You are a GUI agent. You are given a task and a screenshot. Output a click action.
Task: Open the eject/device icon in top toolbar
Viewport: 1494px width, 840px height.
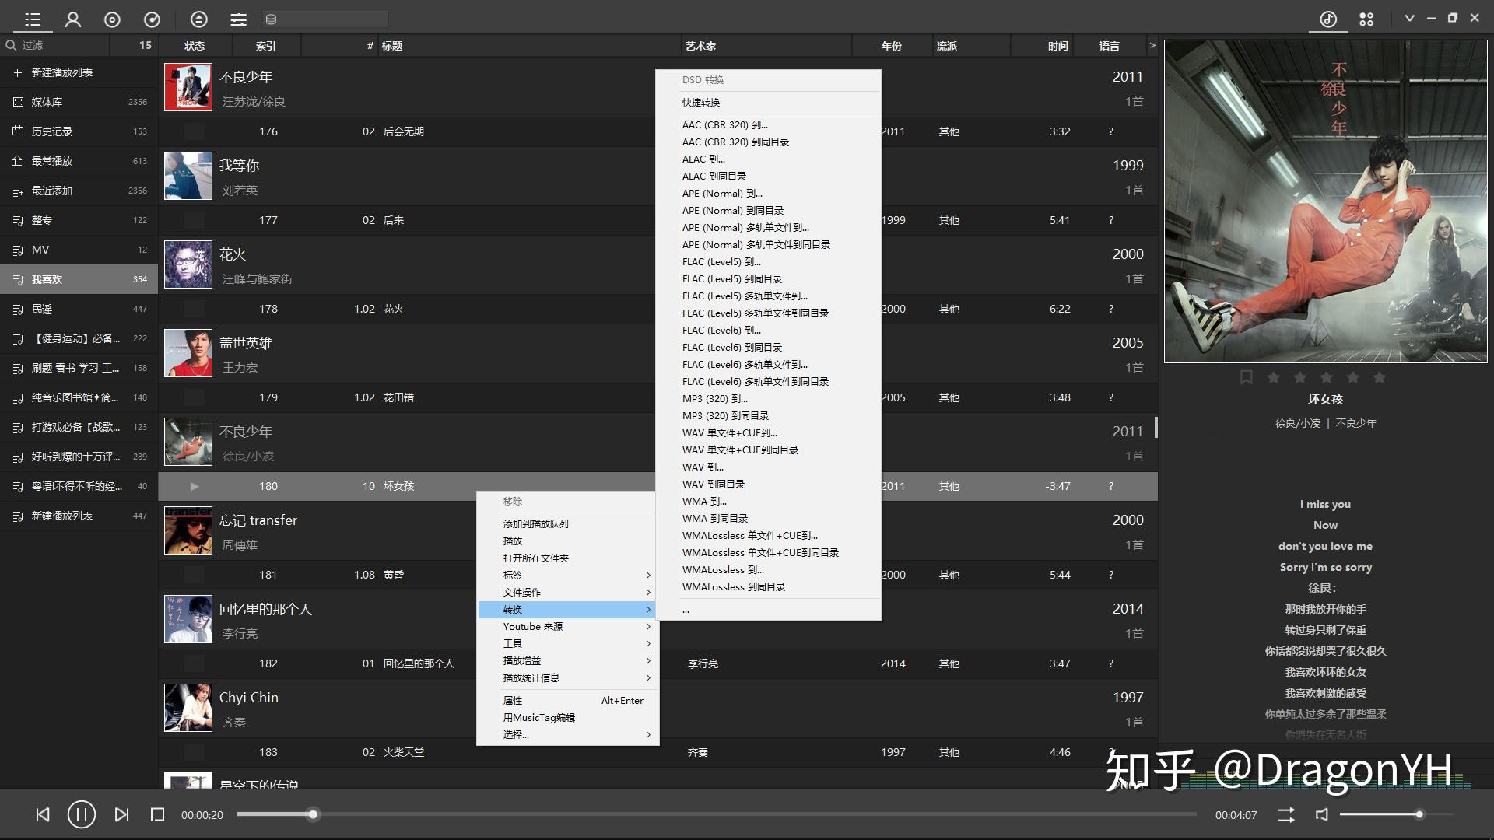[198, 19]
